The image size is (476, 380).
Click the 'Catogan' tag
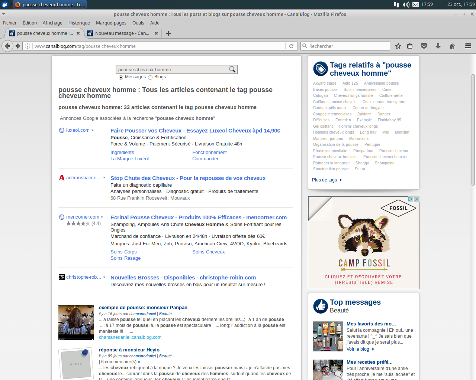(320, 95)
